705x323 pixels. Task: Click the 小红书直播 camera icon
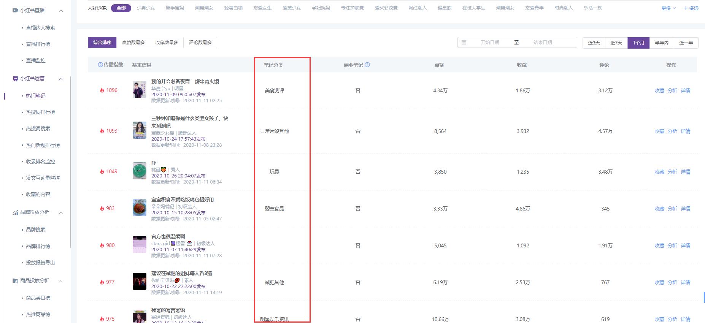click(15, 10)
